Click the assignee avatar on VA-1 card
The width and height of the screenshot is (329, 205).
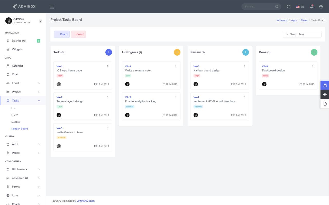[x=59, y=84]
